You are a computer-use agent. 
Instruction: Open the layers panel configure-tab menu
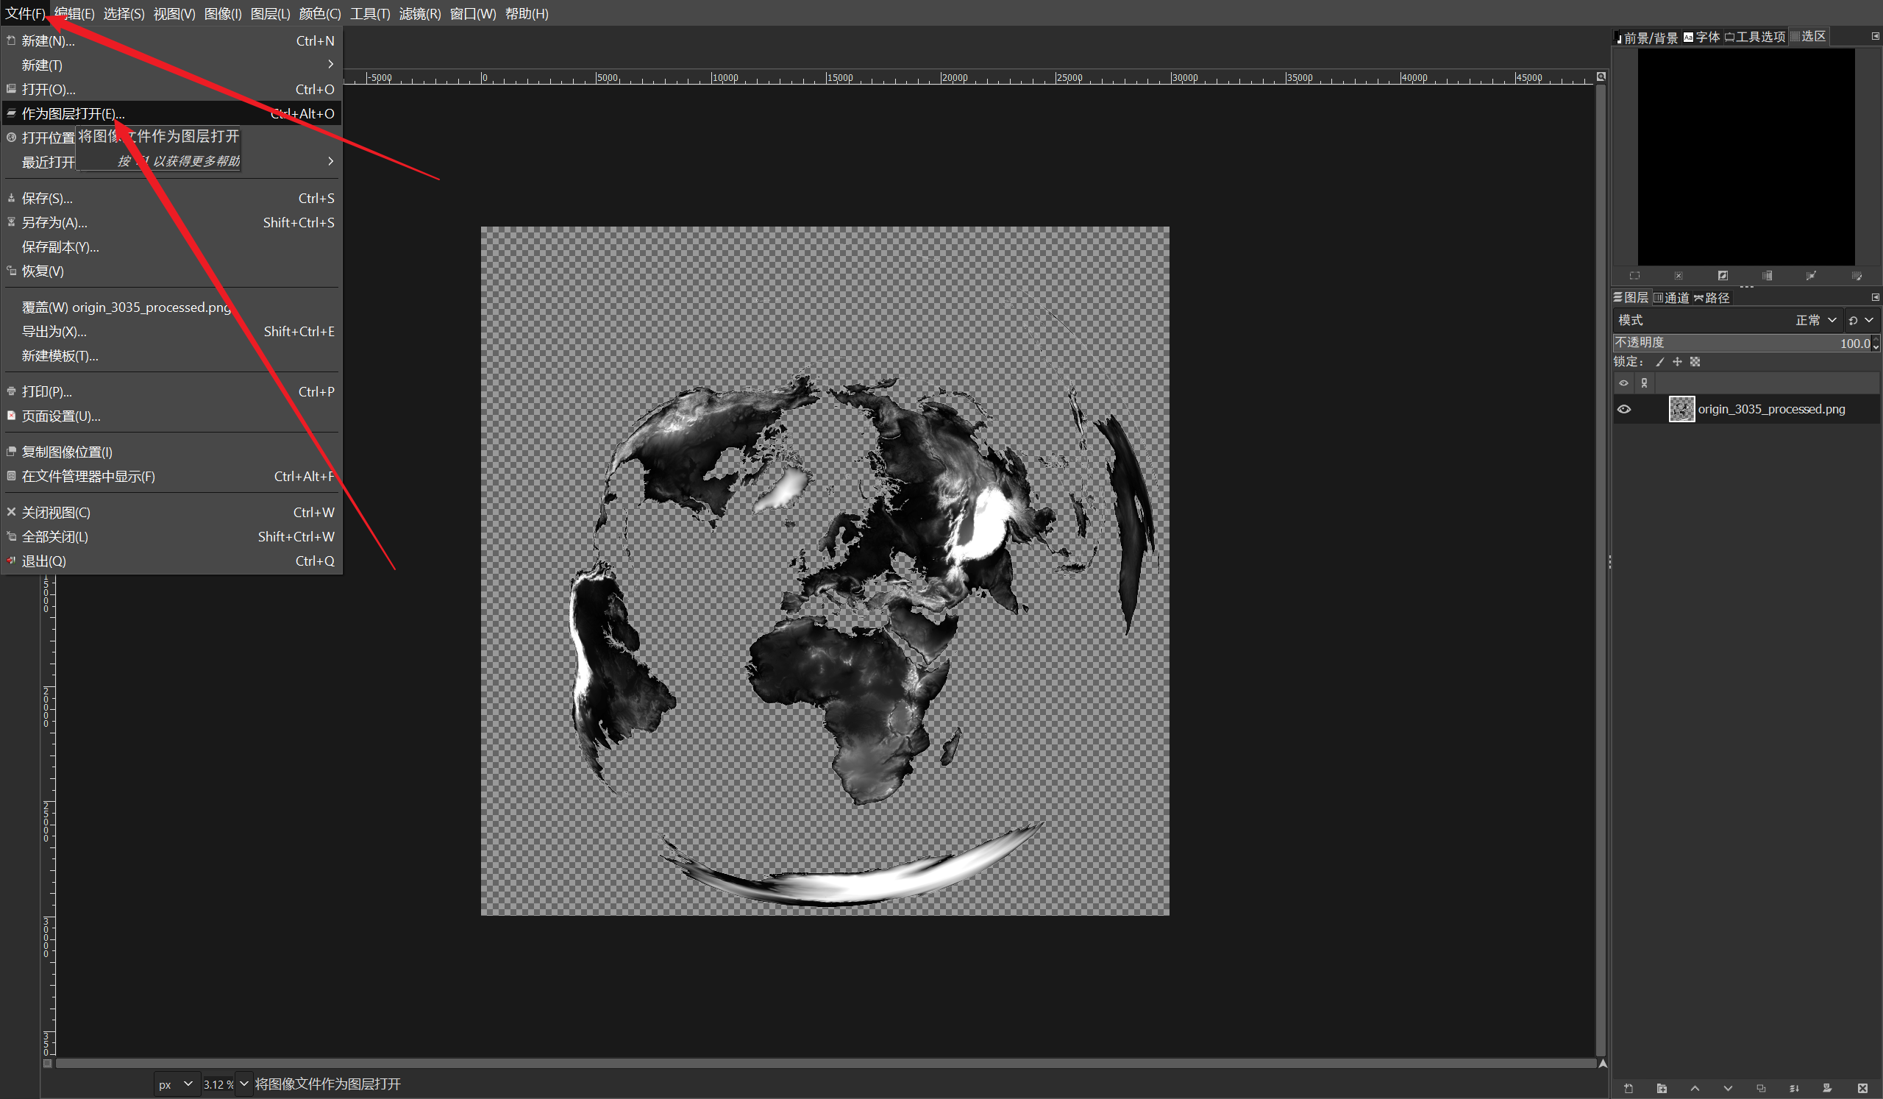pos(1875,297)
